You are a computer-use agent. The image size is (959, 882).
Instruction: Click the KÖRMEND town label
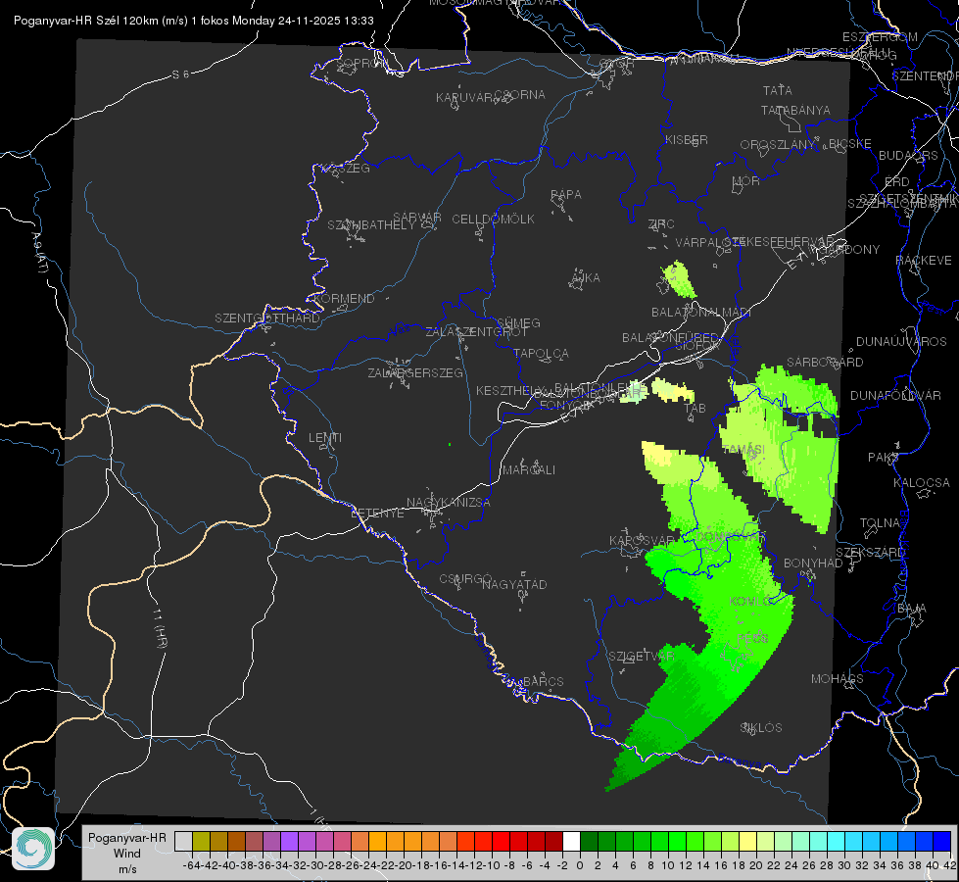pyautogui.click(x=344, y=299)
